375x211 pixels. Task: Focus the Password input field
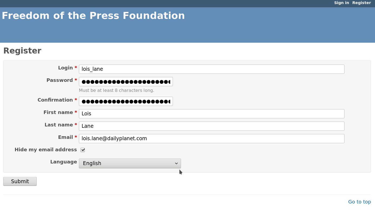[x=126, y=82]
